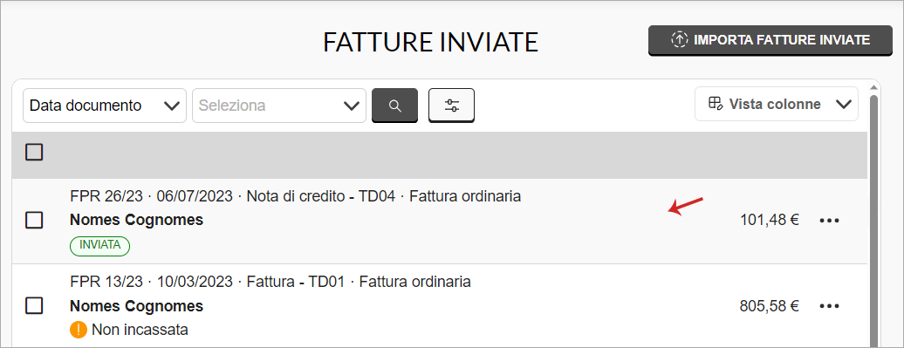Open three-dots menu for invoice FPR 26/23
This screenshot has height=348, width=904.
[x=829, y=220]
